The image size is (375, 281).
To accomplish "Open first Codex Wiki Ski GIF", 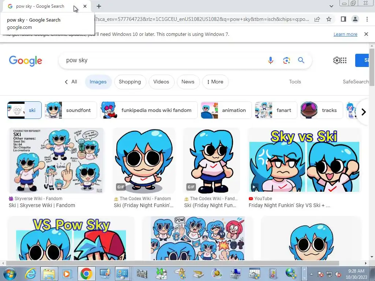I will point(144,161).
